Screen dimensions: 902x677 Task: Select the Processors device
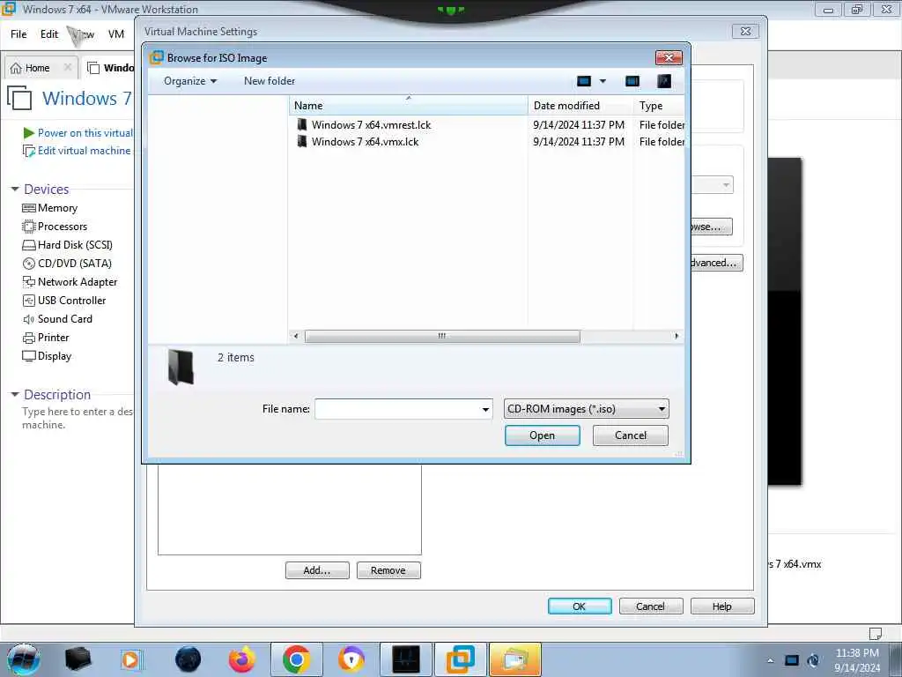point(55,227)
